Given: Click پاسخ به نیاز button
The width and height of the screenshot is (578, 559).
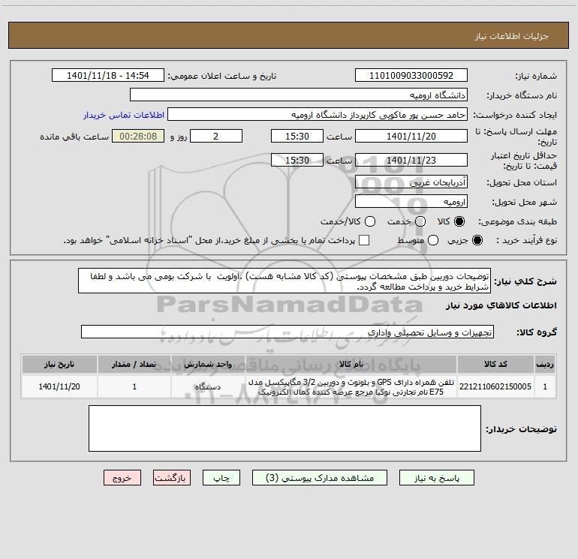Looking at the screenshot, I should pos(437,477).
